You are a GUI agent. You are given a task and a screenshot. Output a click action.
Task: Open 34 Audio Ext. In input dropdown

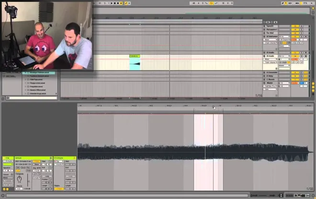coord(284,56)
